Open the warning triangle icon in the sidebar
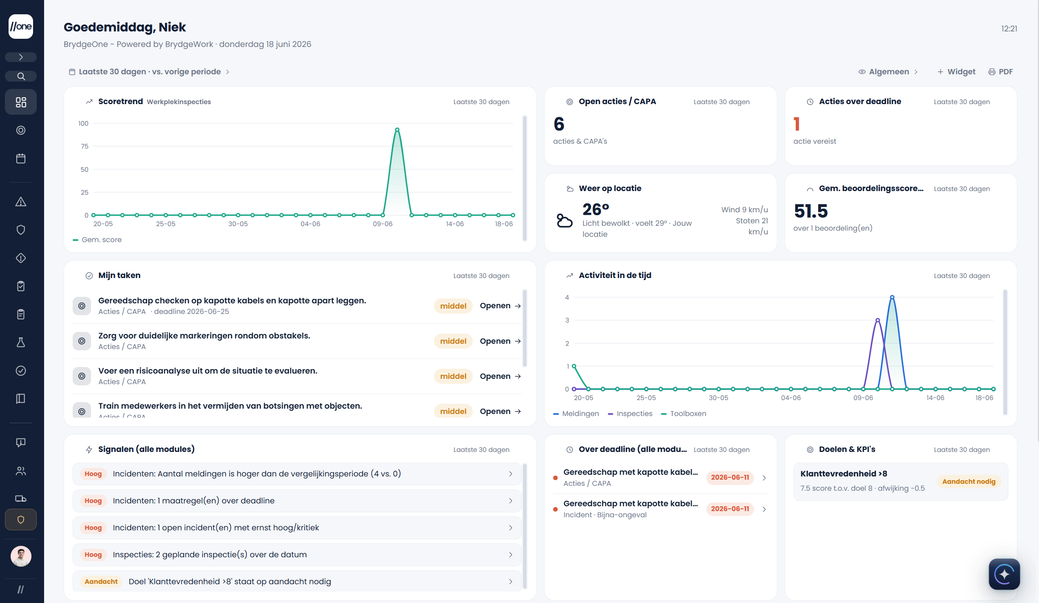Screen dimensions: 1039x603 pyautogui.click(x=20, y=202)
